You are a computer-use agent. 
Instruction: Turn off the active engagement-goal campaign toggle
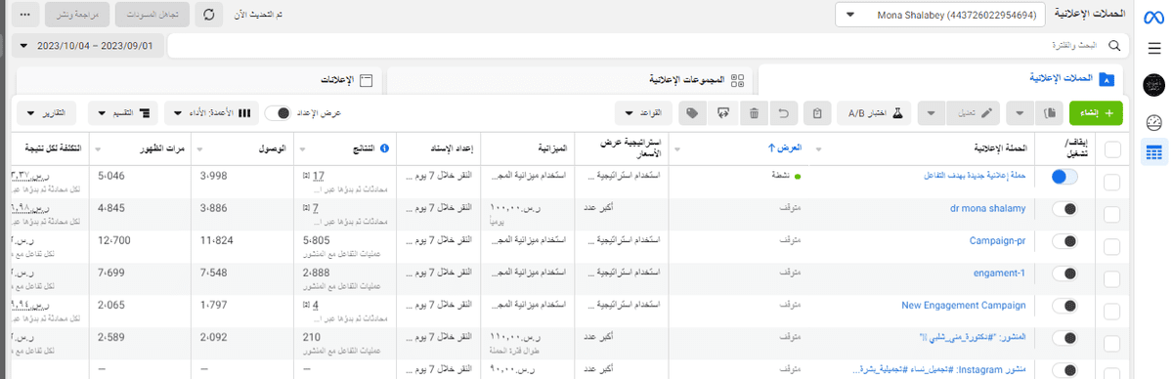(1064, 177)
